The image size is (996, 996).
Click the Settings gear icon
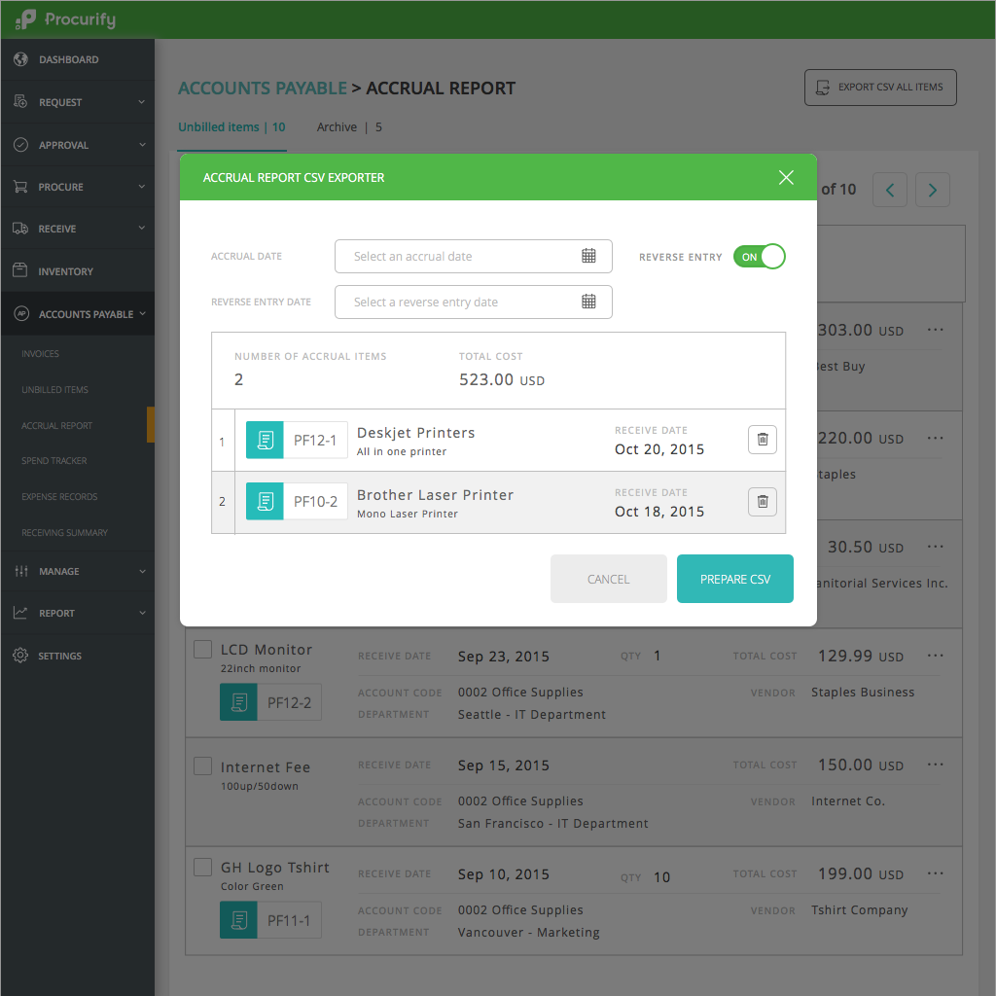[x=20, y=656]
